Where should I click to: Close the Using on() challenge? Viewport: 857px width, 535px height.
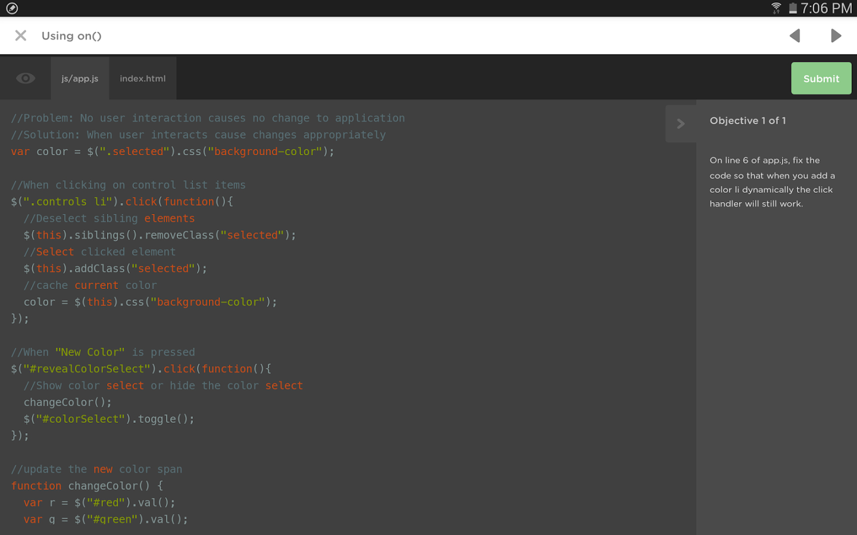pyautogui.click(x=21, y=36)
